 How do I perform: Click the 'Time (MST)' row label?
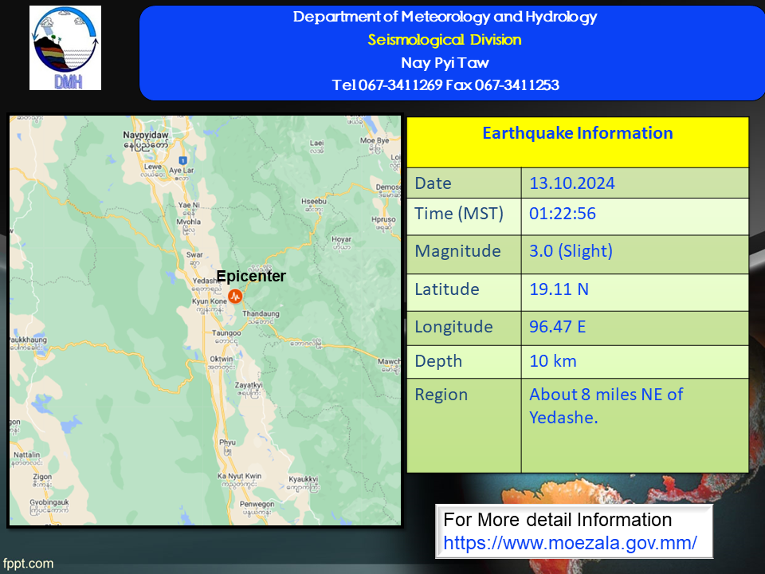pyautogui.click(x=459, y=214)
